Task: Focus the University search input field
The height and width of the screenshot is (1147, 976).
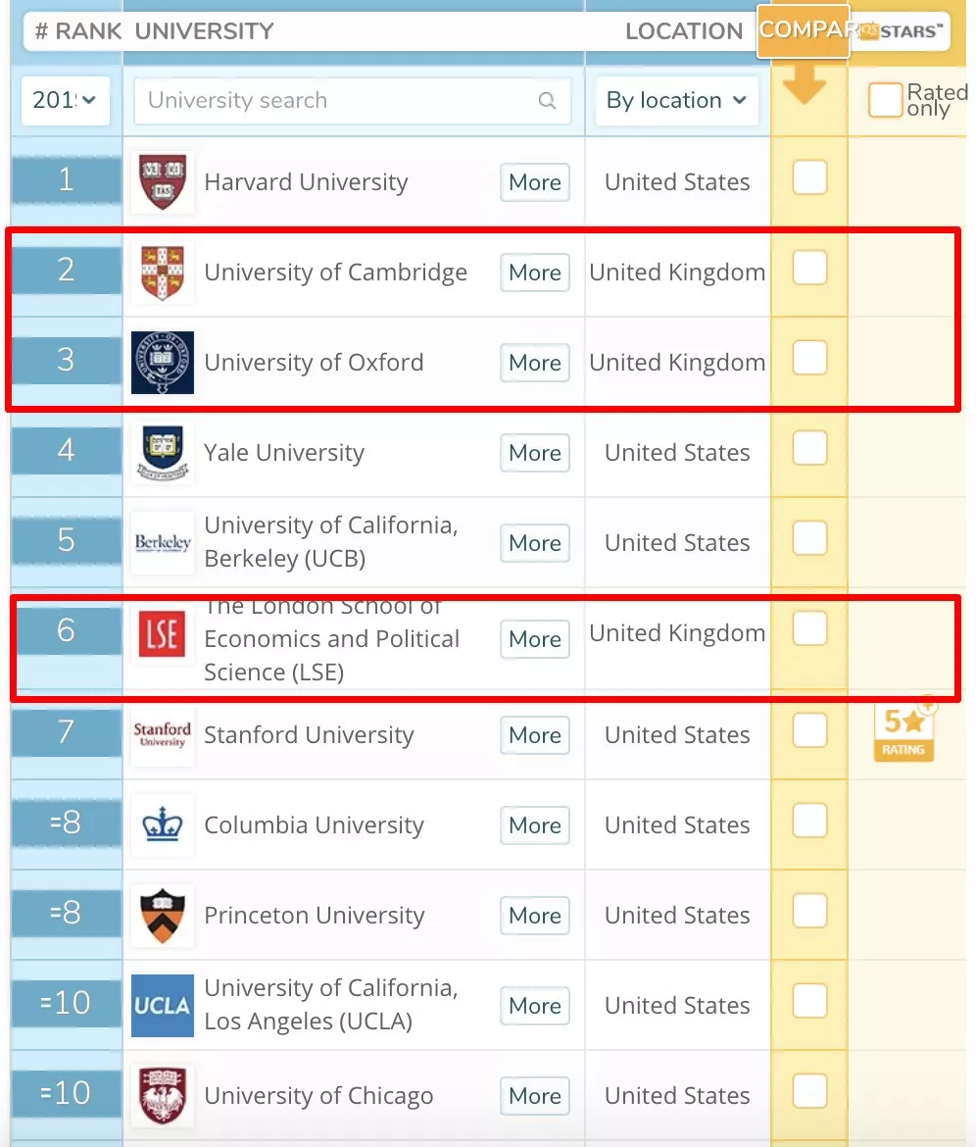Action: [x=353, y=101]
